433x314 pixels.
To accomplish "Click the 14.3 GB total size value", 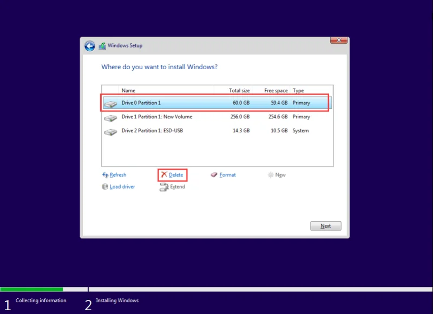I will pyautogui.click(x=241, y=130).
